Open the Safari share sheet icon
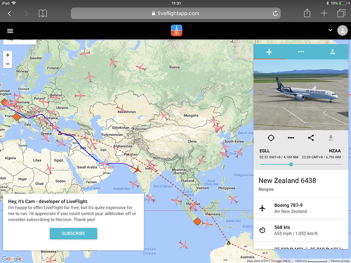The width and height of the screenshot is (351, 263). [307, 13]
